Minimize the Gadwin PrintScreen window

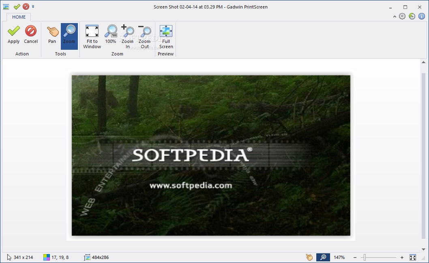(390, 7)
